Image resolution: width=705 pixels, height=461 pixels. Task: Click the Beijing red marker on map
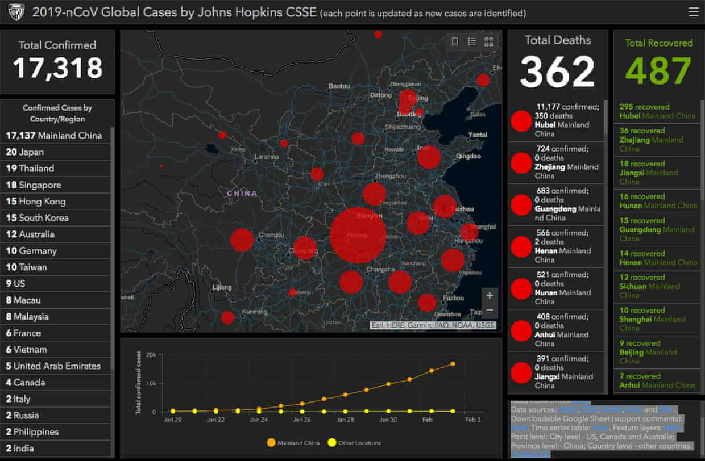[408, 99]
